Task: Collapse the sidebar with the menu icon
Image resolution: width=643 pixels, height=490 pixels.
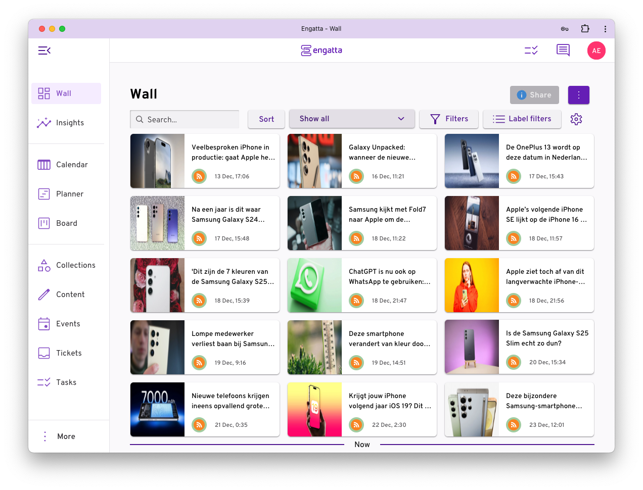Action: [x=44, y=51]
